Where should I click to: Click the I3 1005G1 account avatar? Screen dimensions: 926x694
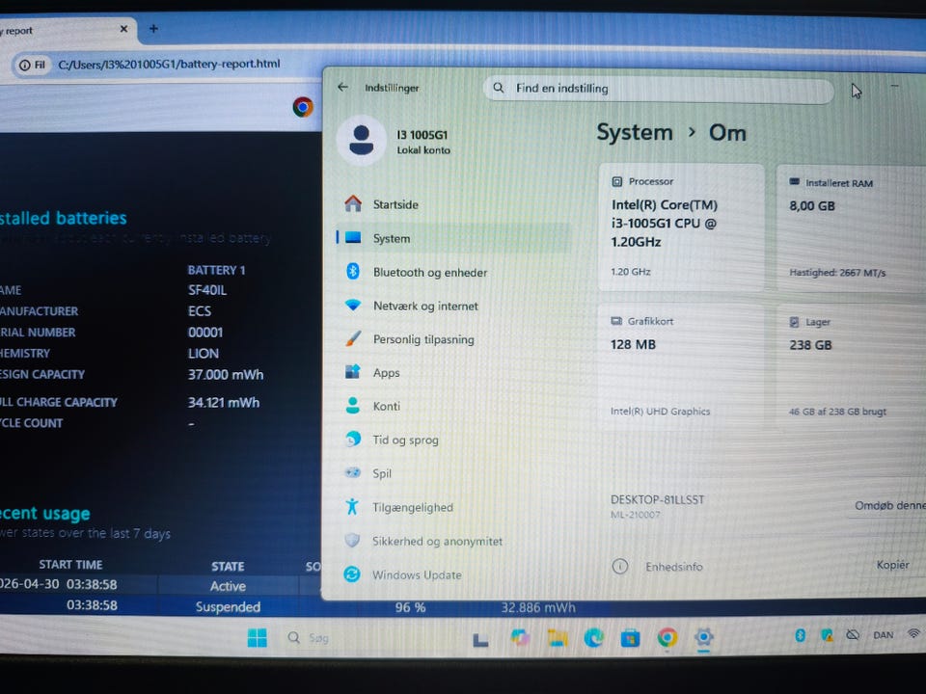pos(362,141)
